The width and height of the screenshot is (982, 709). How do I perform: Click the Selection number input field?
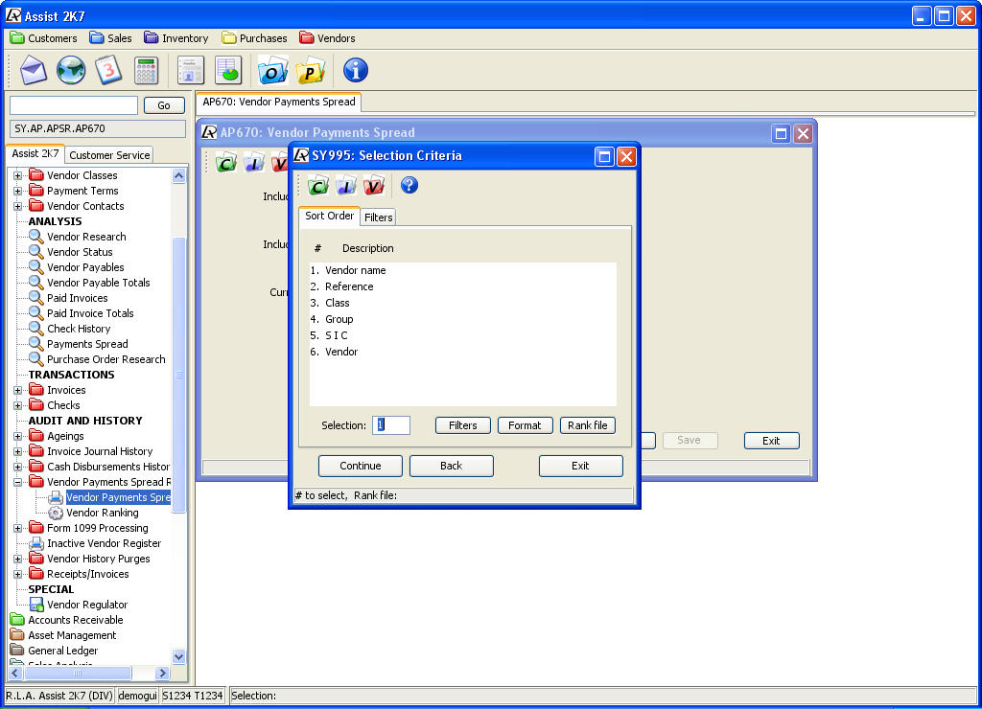pos(391,424)
